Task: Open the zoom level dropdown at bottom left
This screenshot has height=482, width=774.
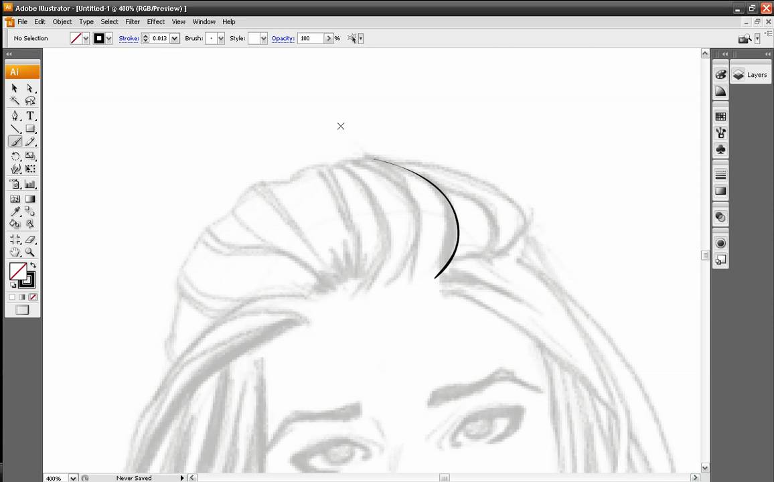Action: (x=72, y=478)
